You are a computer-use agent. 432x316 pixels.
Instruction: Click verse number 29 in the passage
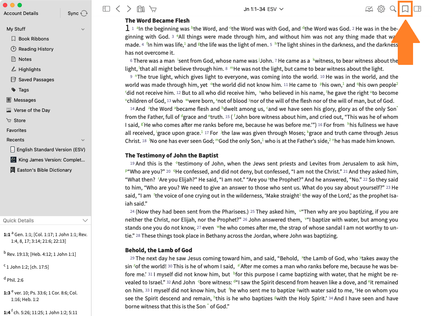pyautogui.click(x=132, y=258)
